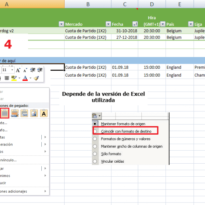Click the England cell in Premier row
This screenshot has height=205, width=205.
180,67
